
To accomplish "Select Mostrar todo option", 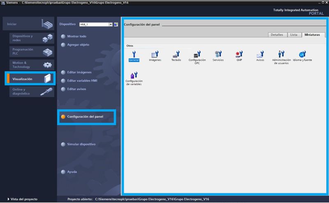I will click(74, 36).
